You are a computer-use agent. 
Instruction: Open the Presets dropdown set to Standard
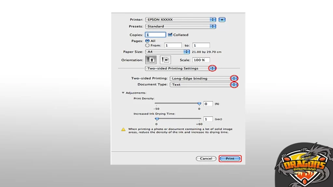[x=180, y=26]
